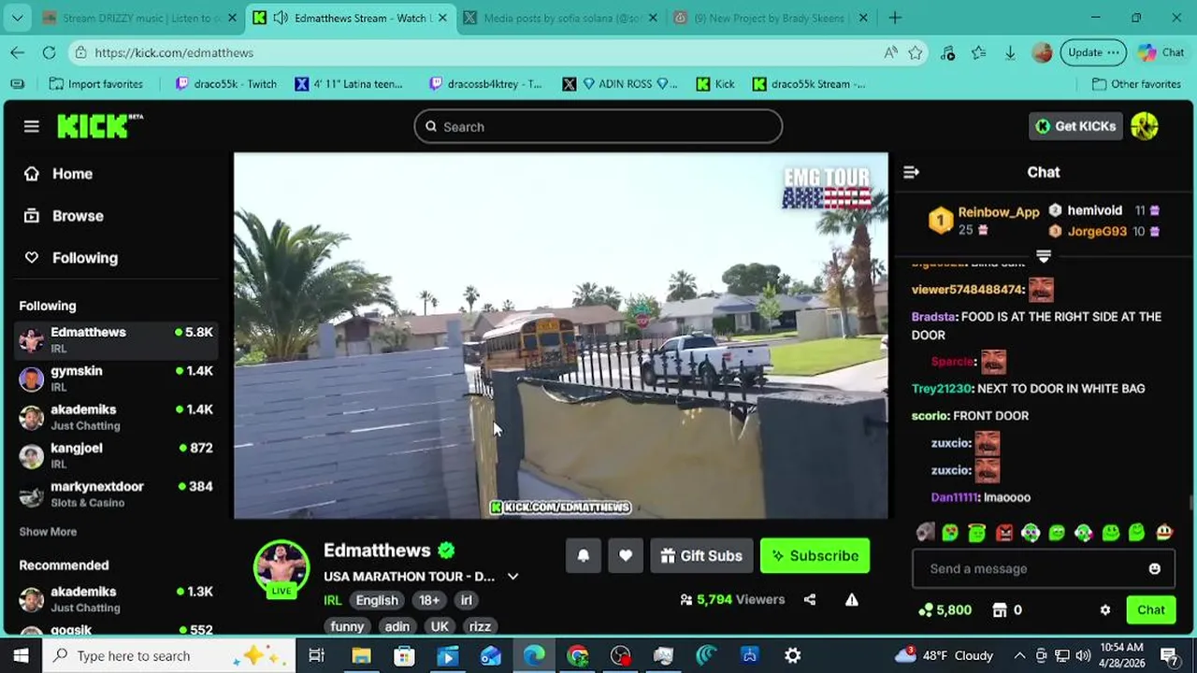The image size is (1197, 673).
Task: Open a new browser tab
Action: [895, 18]
